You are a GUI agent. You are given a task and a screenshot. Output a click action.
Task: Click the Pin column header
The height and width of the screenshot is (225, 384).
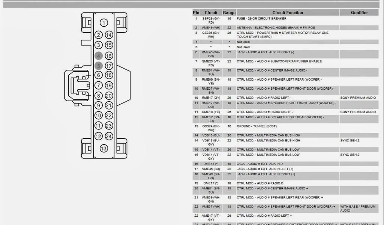coord(196,13)
